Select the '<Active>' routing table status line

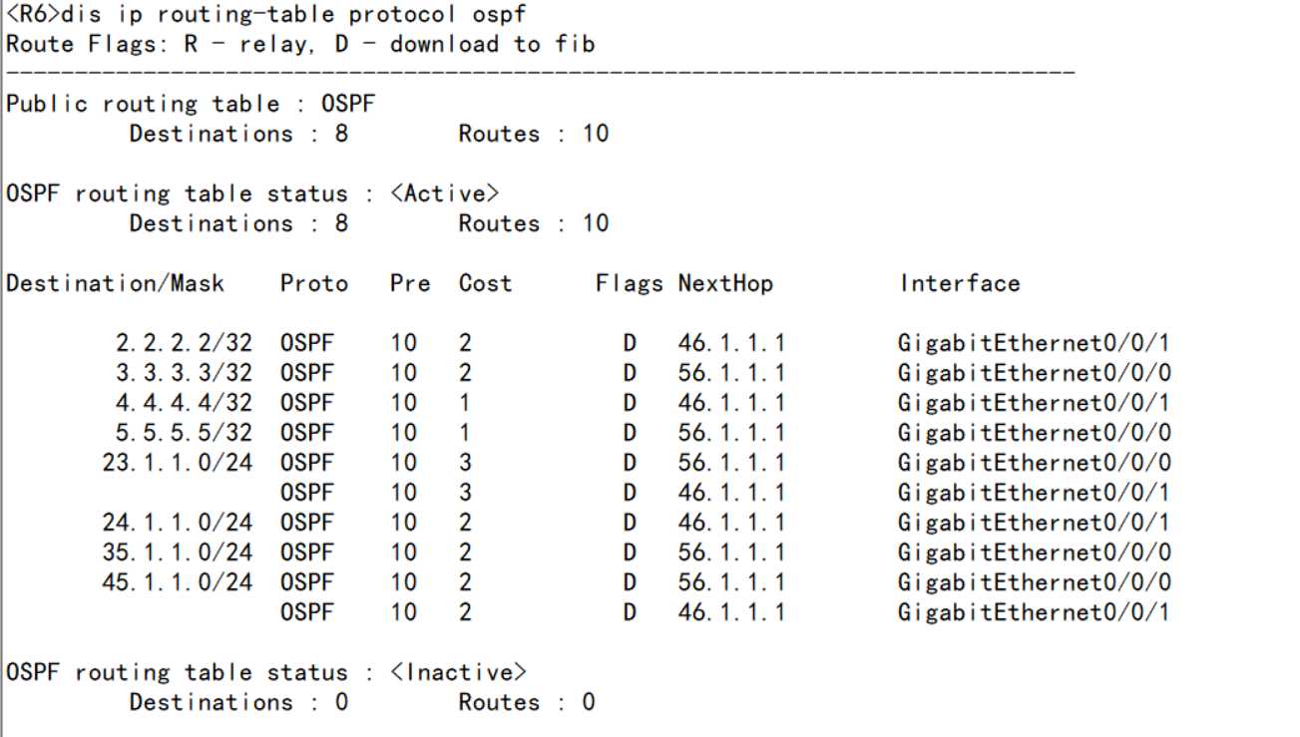(252, 194)
